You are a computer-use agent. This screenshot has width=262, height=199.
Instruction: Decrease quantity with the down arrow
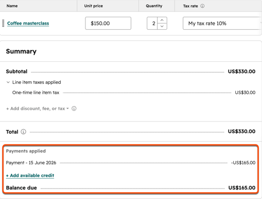coord(162,26)
